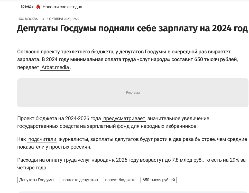This screenshot has width=249, height=193.
Task: Click the 'ЭХО МОСКВЫ' source label
Action: pyautogui.click(x=29, y=19)
